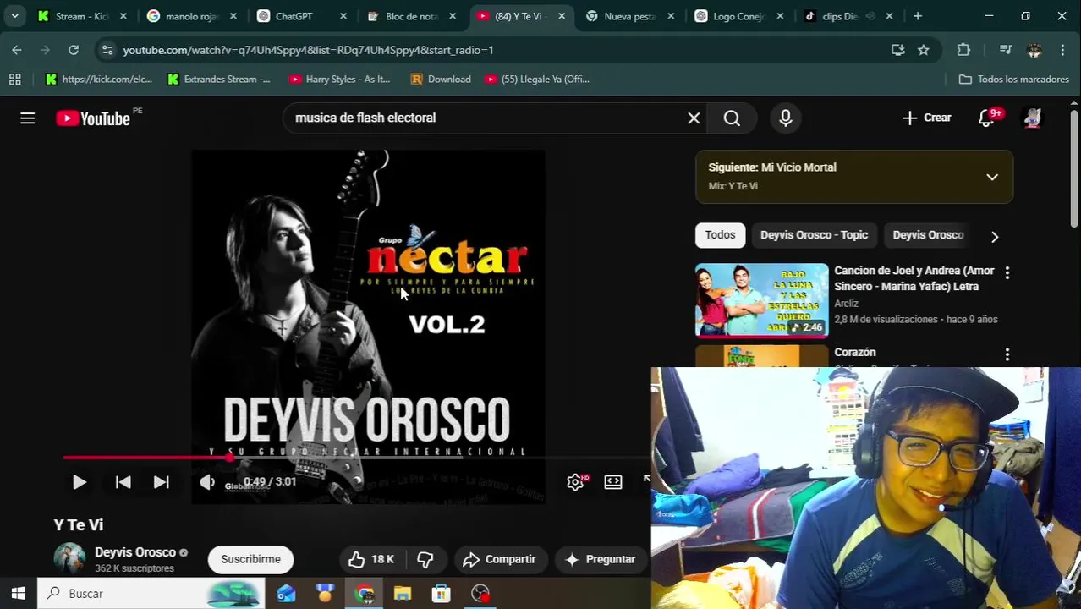Reload the page with the refresh icon
Image resolution: width=1081 pixels, height=609 pixels.
point(74,50)
